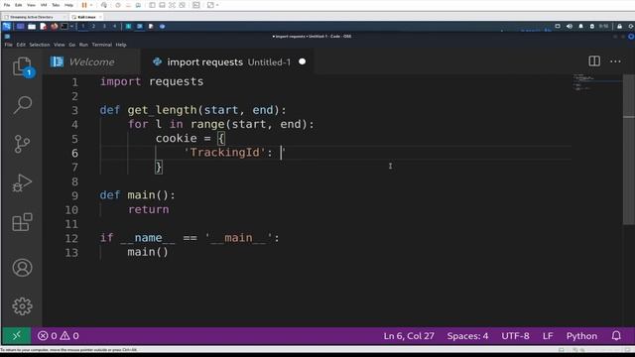635x357 pixels.
Task: Click errors and warnings count in status bar
Action: click(59, 335)
